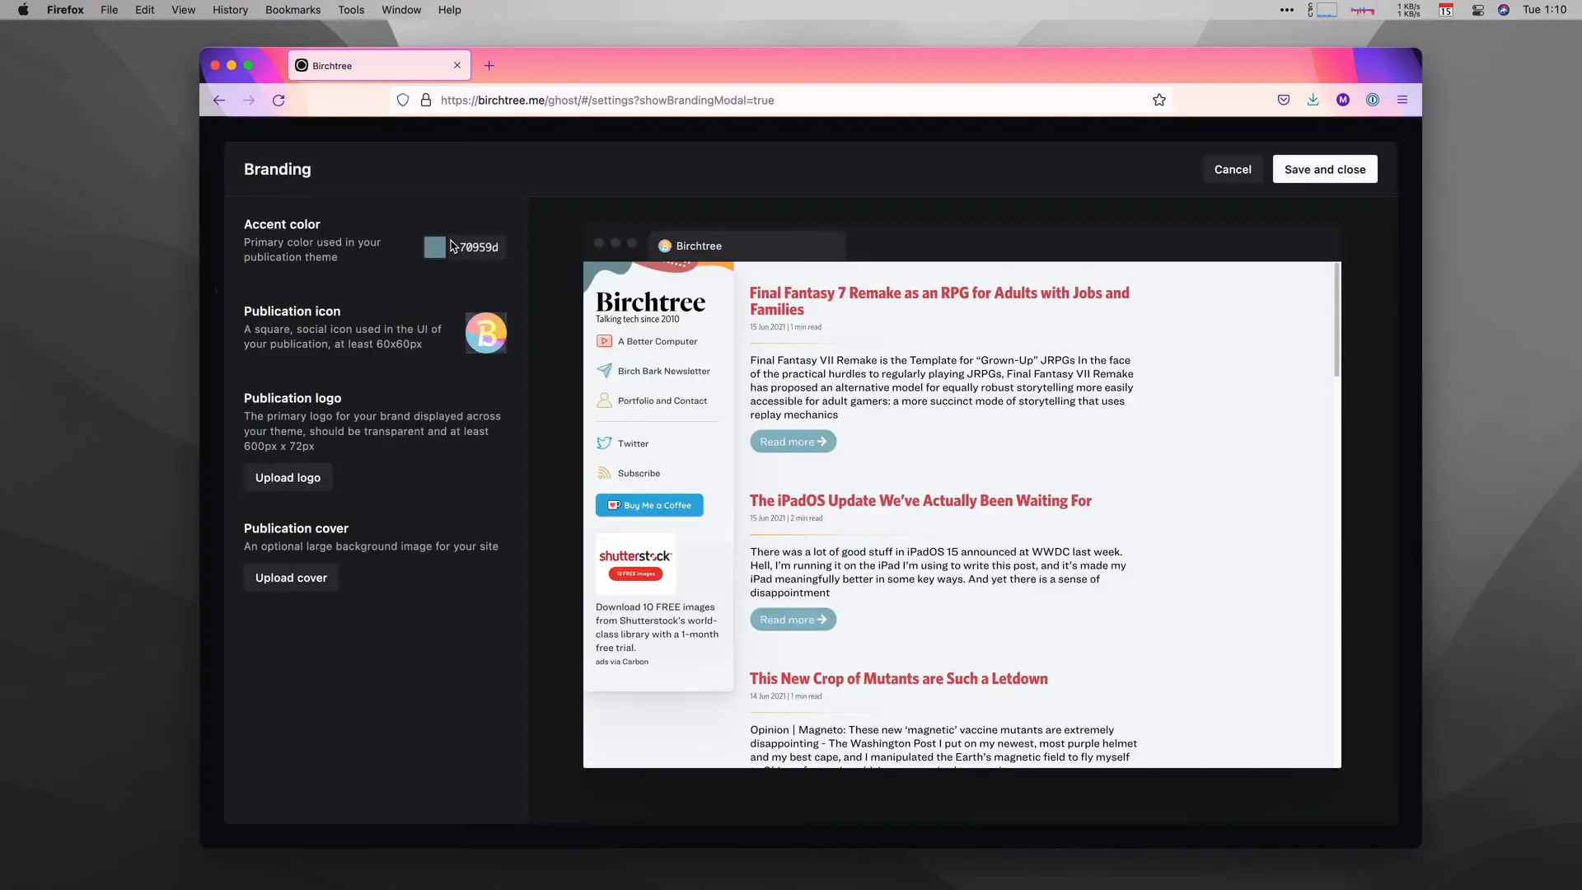Open the Help menu
The image size is (1582, 890).
point(449,10)
